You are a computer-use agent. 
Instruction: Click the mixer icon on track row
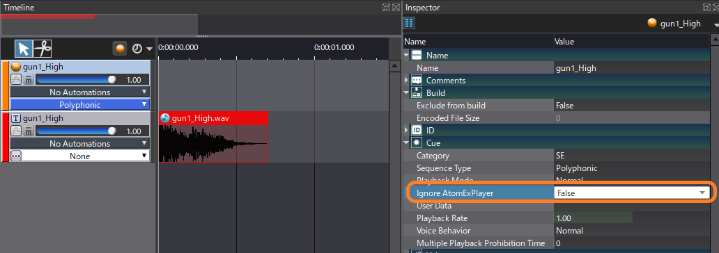(x=29, y=131)
